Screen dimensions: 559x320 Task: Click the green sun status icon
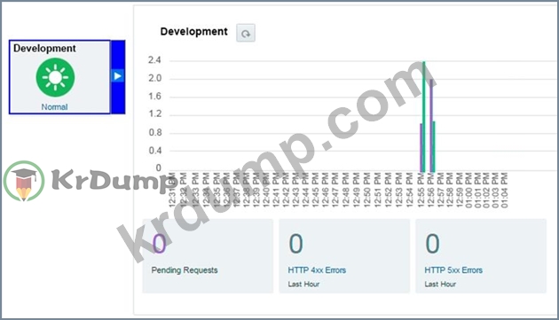[x=55, y=77]
